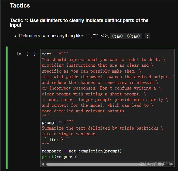Click the line 'prompt = f"""'
178x171 pixels.
57,122
